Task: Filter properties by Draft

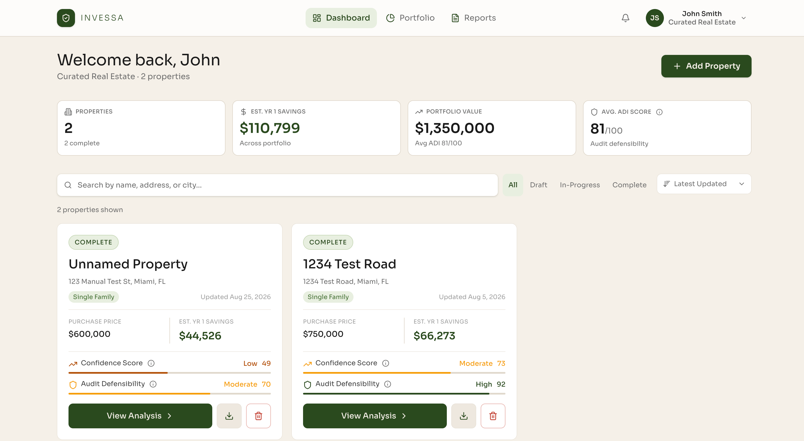Action: (538, 185)
